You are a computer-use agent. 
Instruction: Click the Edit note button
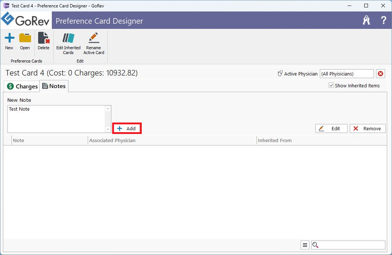(331, 128)
